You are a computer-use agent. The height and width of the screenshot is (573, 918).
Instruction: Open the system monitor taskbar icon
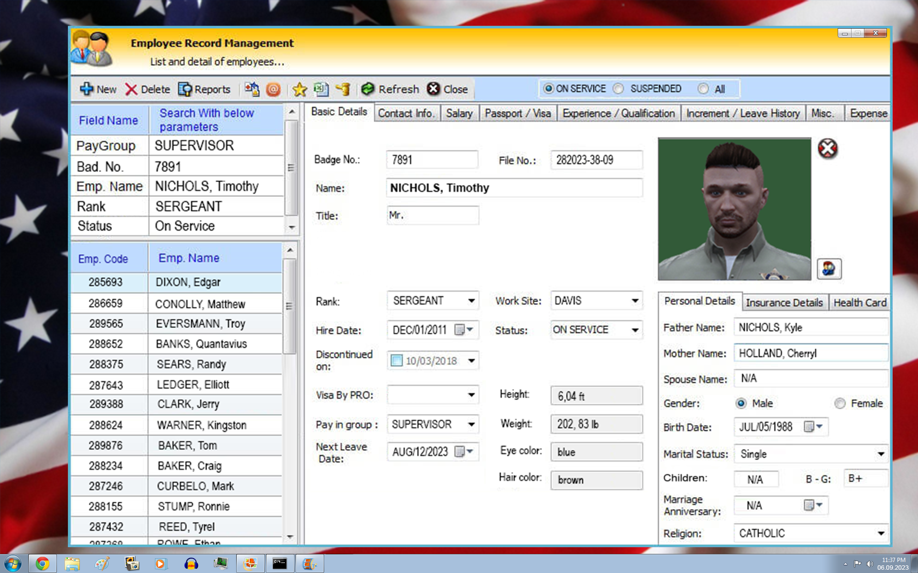click(221, 564)
